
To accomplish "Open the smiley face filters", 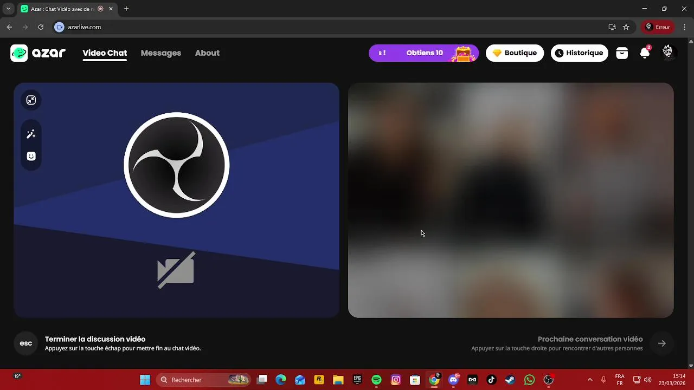I will point(31,157).
